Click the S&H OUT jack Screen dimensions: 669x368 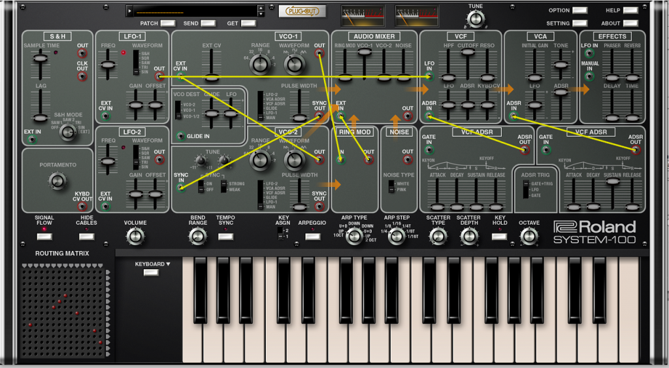[82, 54]
